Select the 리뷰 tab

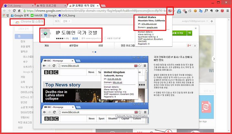click(x=101, y=45)
